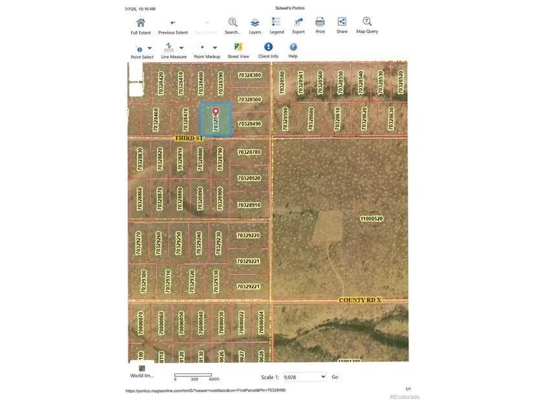The image size is (534, 401).
Task: Export the current map
Action: [x=298, y=23]
